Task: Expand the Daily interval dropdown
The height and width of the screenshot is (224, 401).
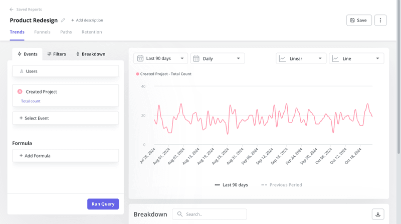Action: pos(218,58)
